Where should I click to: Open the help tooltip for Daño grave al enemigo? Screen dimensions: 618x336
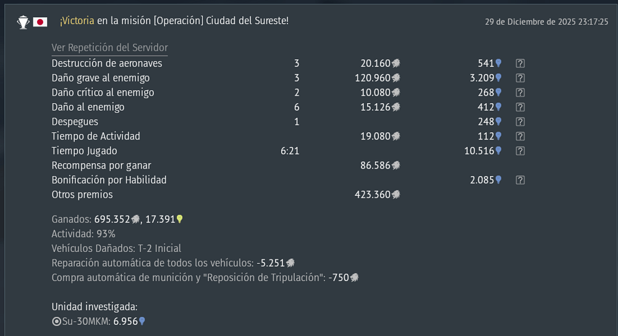[520, 78]
